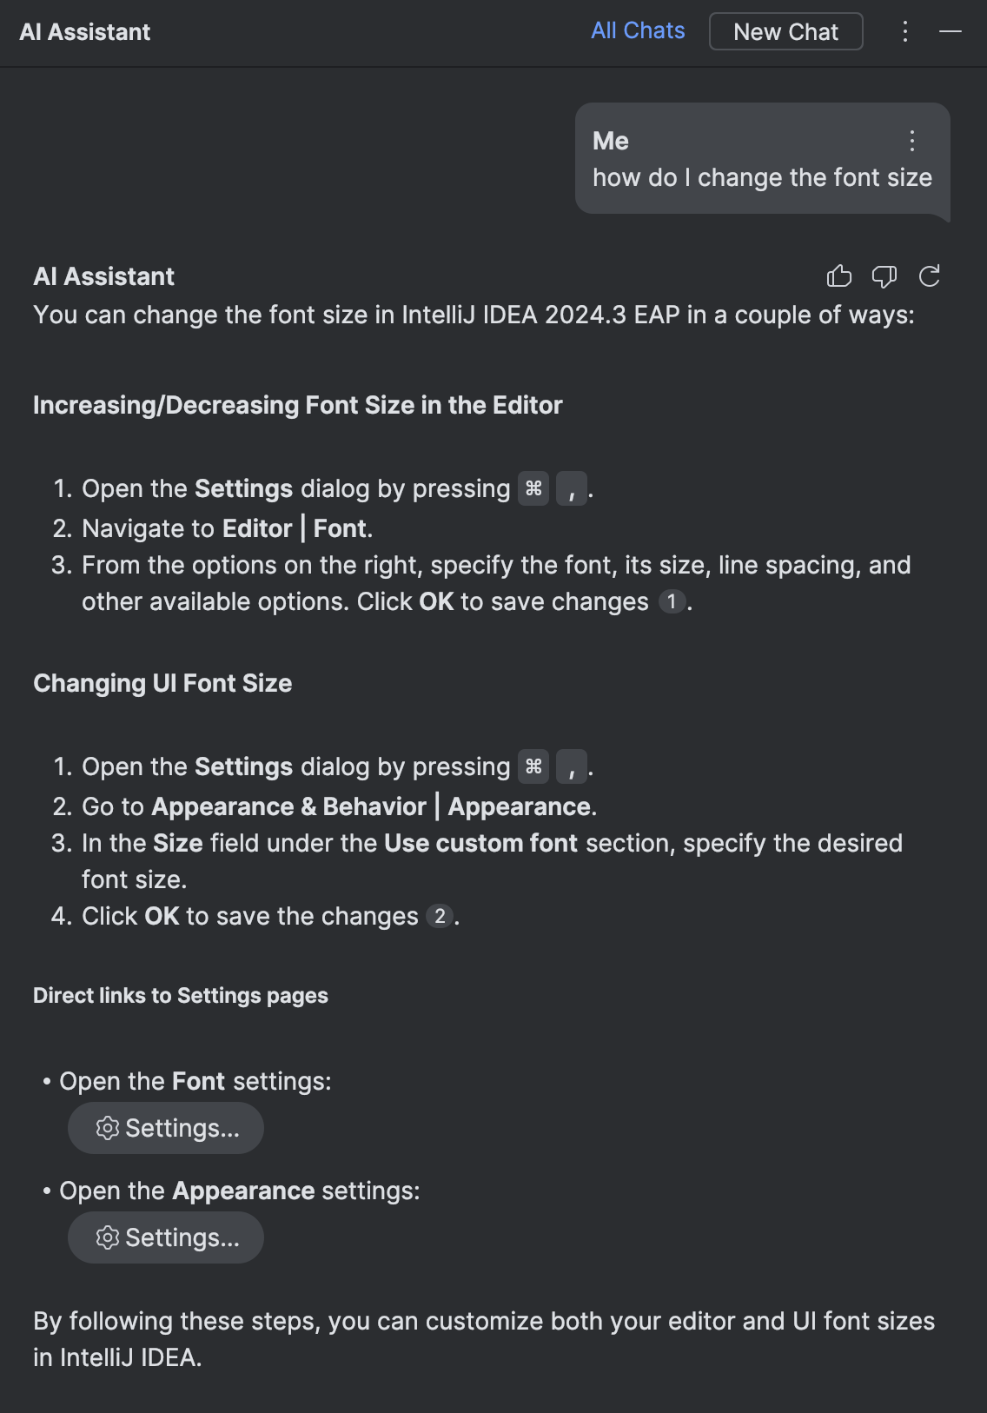987x1413 pixels.
Task: Click the AI Assistant panel title
Action: pos(85,32)
